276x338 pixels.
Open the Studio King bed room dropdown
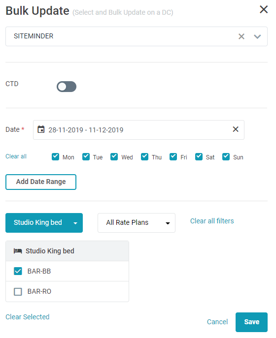[44, 223]
